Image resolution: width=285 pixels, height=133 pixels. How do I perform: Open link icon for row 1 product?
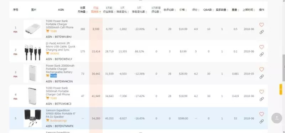tap(261, 32)
